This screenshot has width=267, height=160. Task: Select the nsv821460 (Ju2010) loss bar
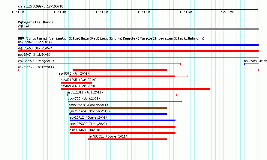click(122, 133)
